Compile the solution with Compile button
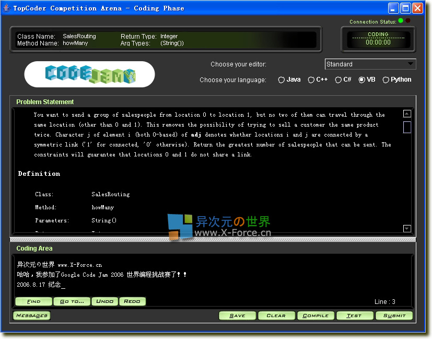432x339 pixels. (316, 315)
